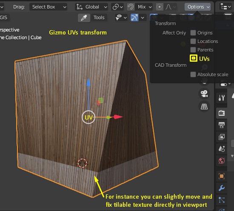Click the CAD Transform label
Screen dimensions: 234x211
click(171, 65)
